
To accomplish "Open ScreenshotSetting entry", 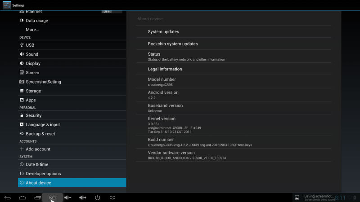I will [72, 82].
